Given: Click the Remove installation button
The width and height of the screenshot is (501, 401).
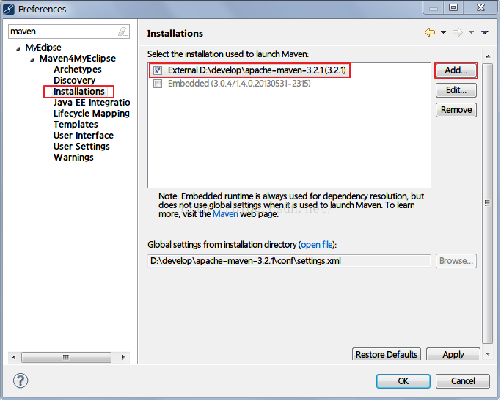Looking at the screenshot, I should (x=456, y=110).
